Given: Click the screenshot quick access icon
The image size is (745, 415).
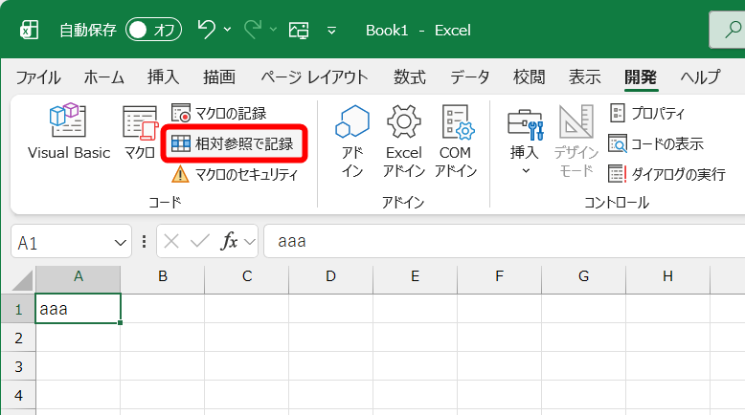Looking at the screenshot, I should [299, 31].
